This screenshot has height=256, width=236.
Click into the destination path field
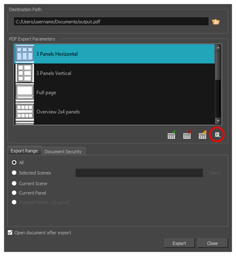[x=111, y=22]
